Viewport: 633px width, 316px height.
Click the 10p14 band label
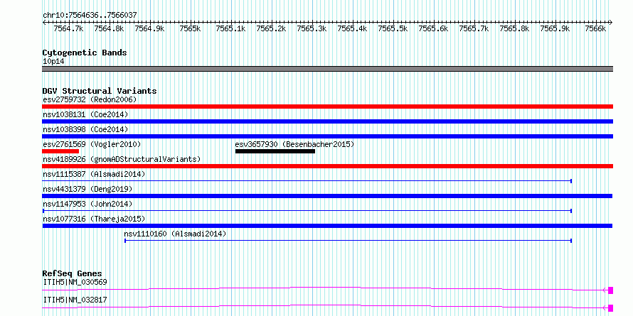(53, 61)
